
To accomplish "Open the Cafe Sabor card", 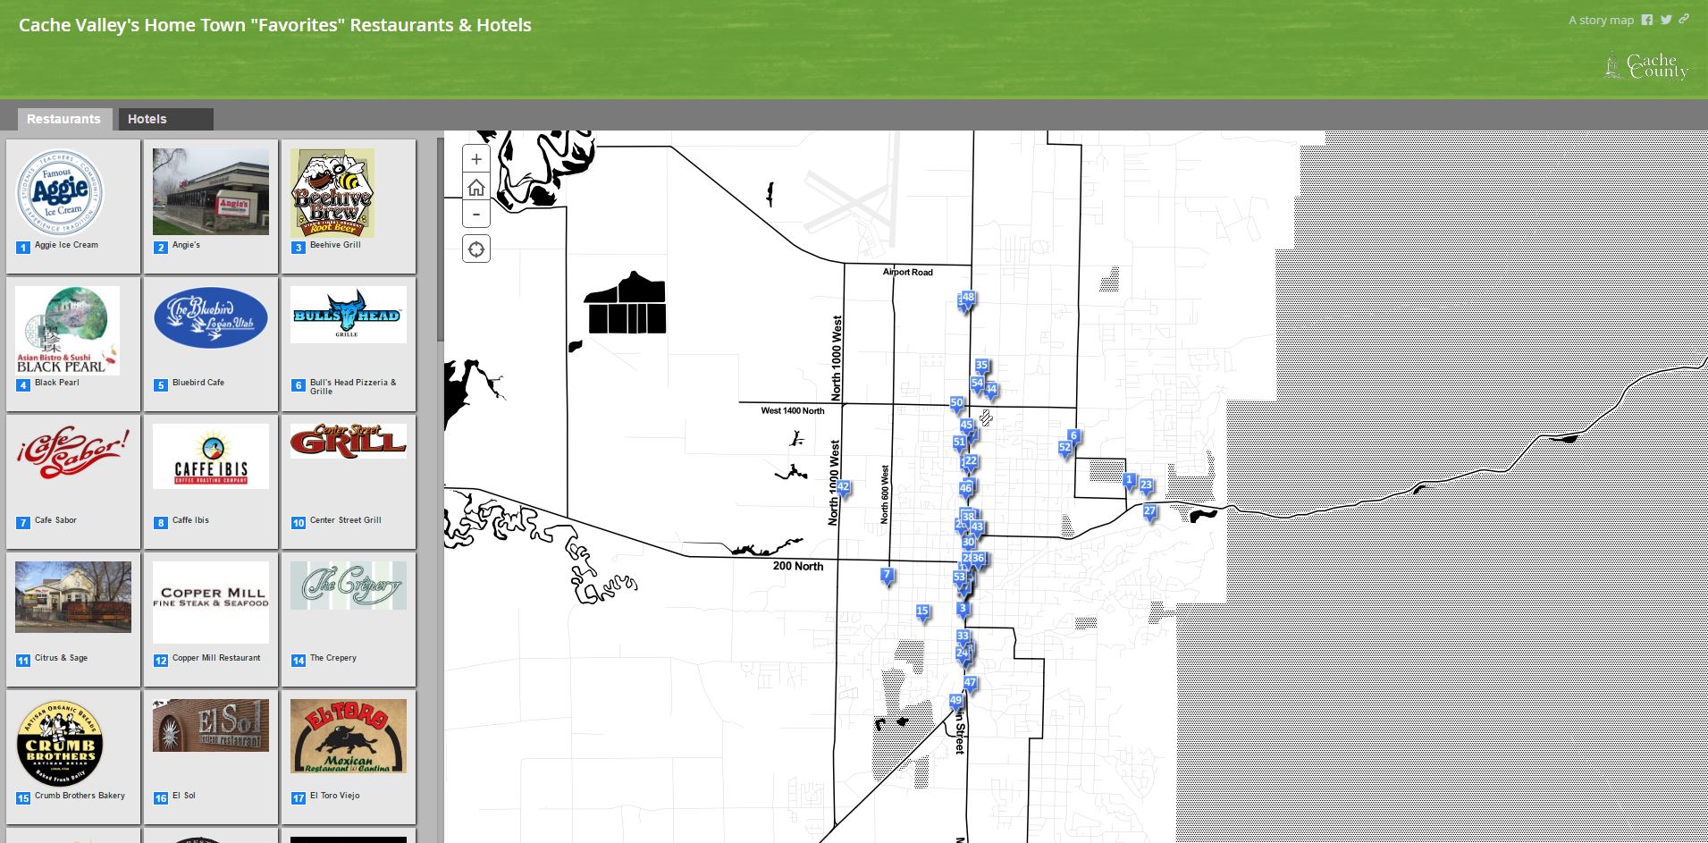I will pos(73,482).
